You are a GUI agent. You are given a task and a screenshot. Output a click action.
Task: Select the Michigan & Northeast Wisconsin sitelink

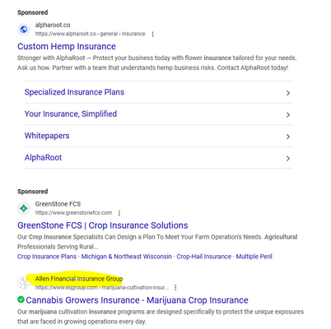[x=127, y=257]
